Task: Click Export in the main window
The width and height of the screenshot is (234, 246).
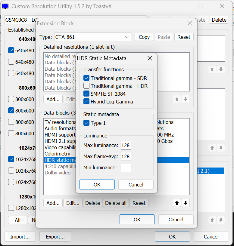Action: pyautogui.click(x=55, y=236)
